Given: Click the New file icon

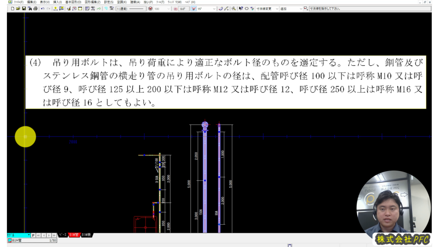Looking at the screenshot, I should pos(12,9).
